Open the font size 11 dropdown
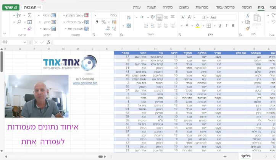Viewport: 276px width, 160px height. (x=195, y=18)
